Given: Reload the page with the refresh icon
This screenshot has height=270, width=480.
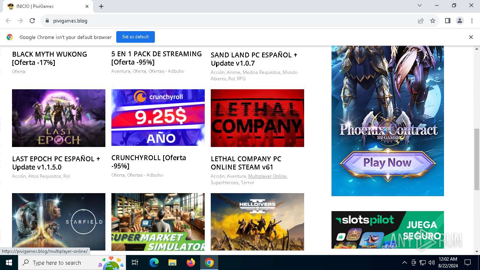Looking at the screenshot, I should coord(32,21).
